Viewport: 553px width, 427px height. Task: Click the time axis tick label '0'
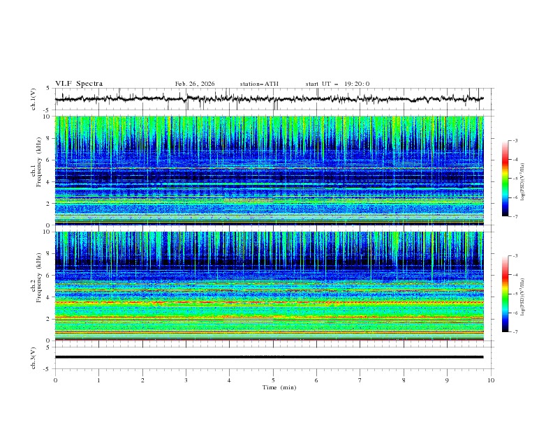[55, 380]
